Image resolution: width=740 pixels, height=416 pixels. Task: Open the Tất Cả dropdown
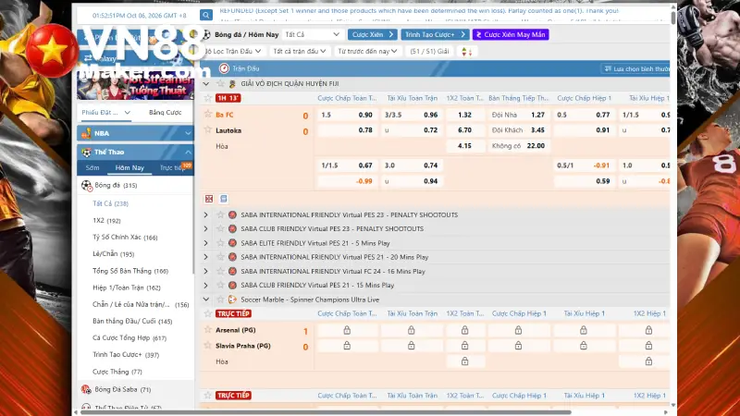click(x=312, y=34)
